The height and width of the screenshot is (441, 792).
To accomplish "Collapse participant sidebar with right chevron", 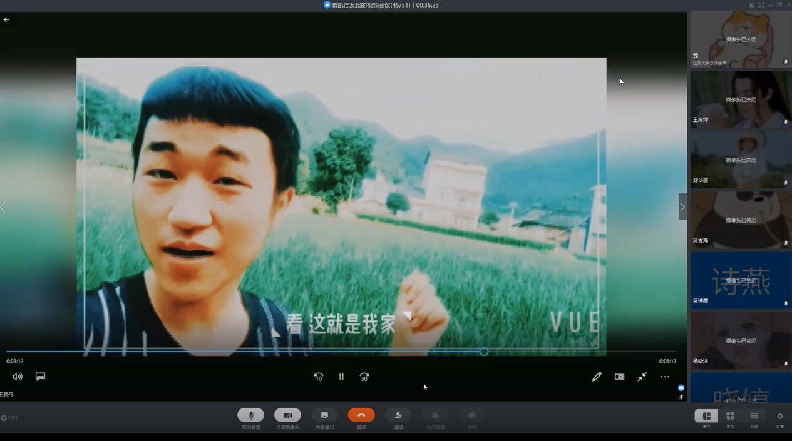I will click(x=682, y=207).
